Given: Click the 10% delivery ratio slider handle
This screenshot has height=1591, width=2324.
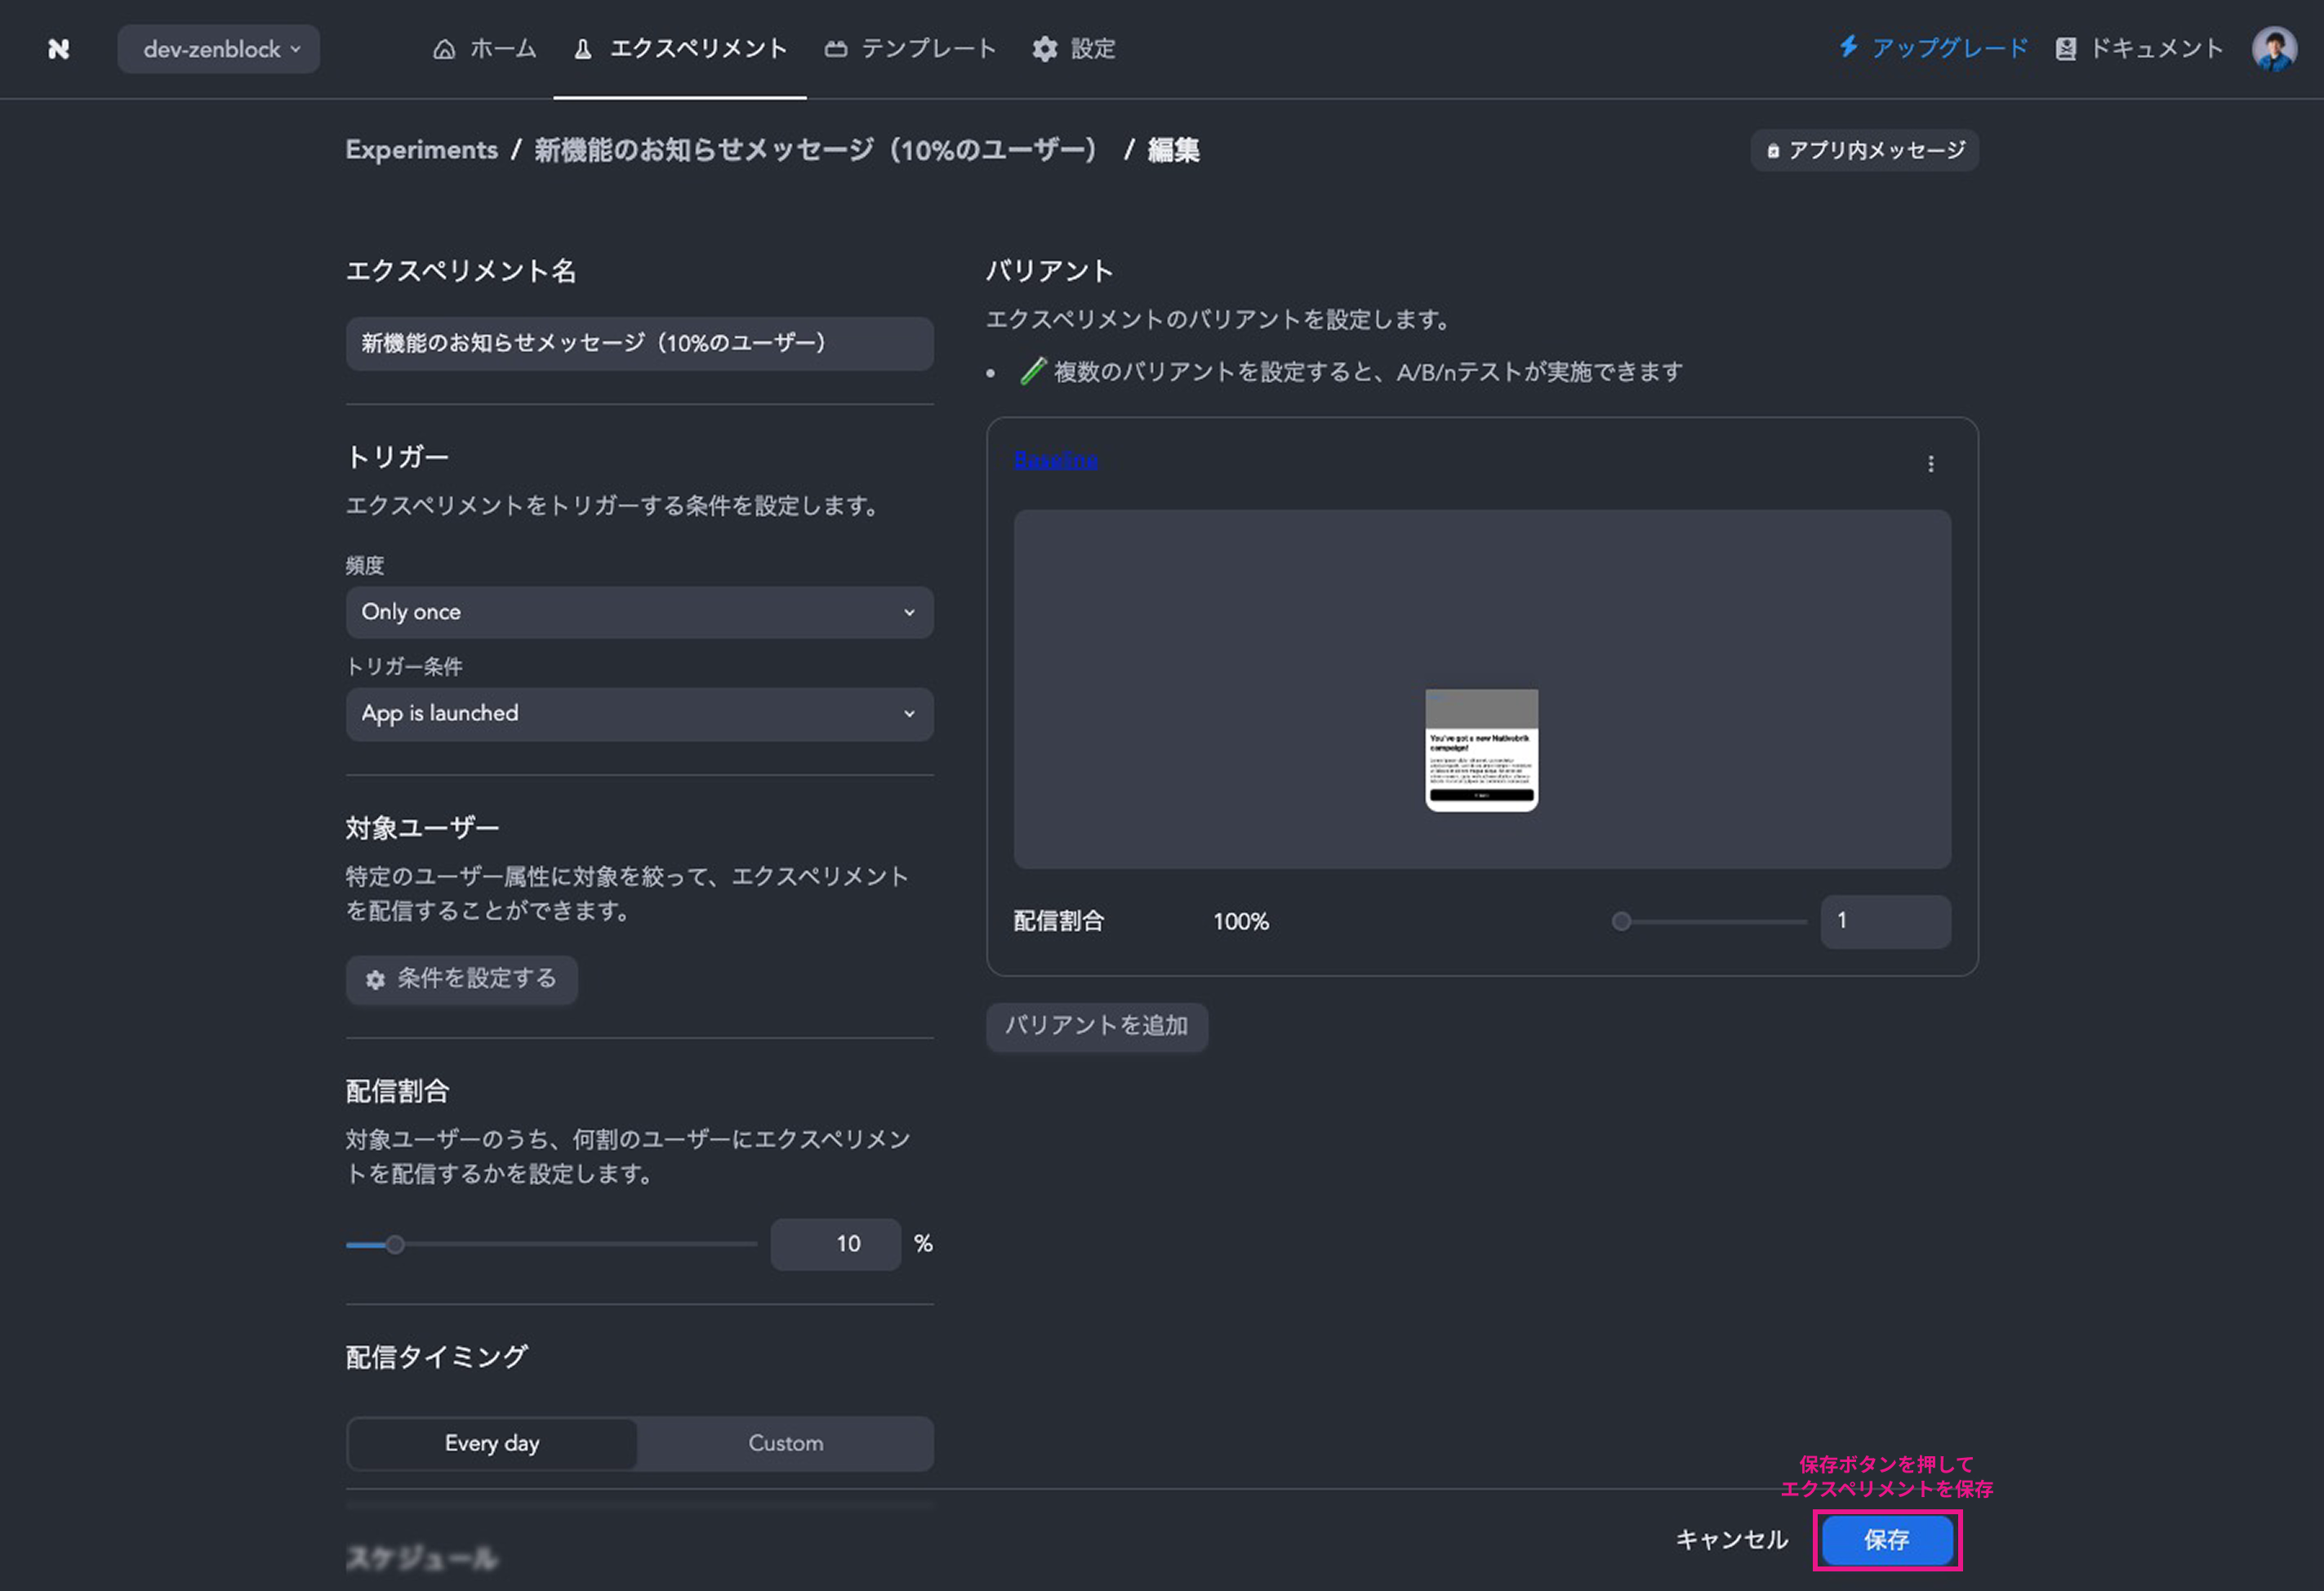Looking at the screenshot, I should [x=395, y=1245].
